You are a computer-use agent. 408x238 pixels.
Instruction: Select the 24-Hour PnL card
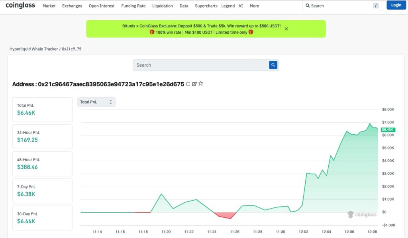[43, 136]
